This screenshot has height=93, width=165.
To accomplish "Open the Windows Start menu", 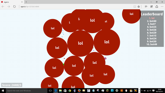I will [3, 91].
